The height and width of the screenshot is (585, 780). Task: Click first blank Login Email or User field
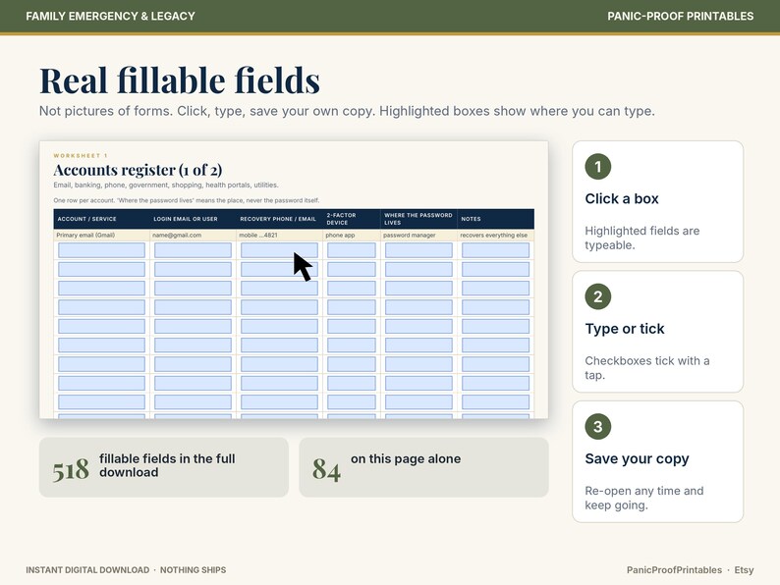click(x=193, y=250)
